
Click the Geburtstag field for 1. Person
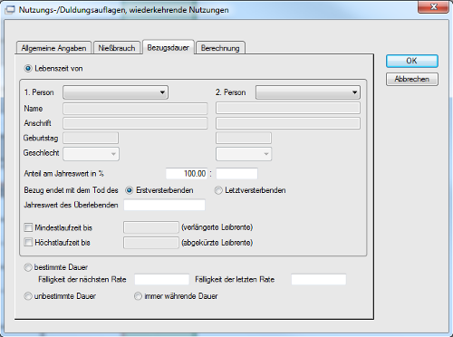pos(91,138)
